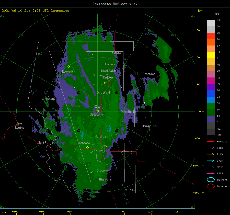Viewport: 230px width, 215px height.
Task: Click the magenta 18TS arrow icon
Action: [x=211, y=174]
